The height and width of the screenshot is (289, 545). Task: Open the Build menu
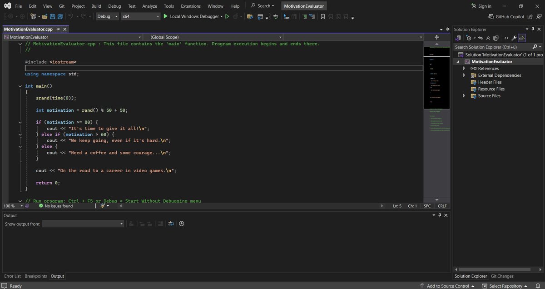click(x=96, y=6)
